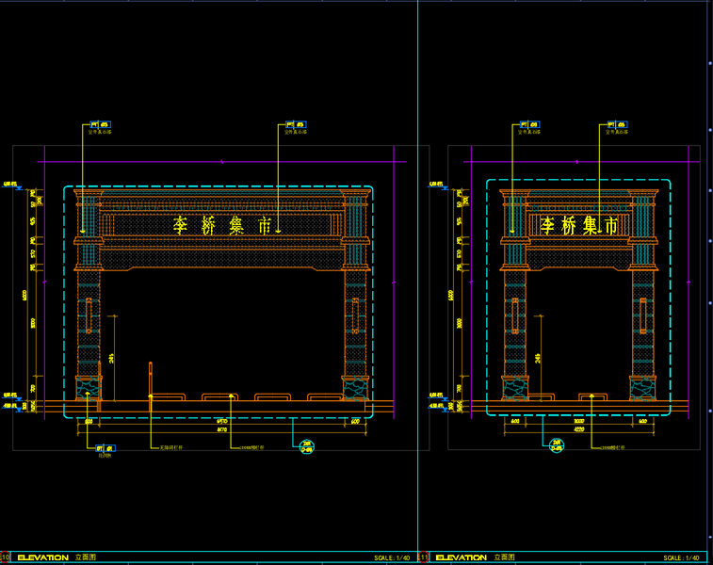The height and width of the screenshot is (565, 713).
Task: Select the handrail leader note below left elevation
Action: click(171, 447)
